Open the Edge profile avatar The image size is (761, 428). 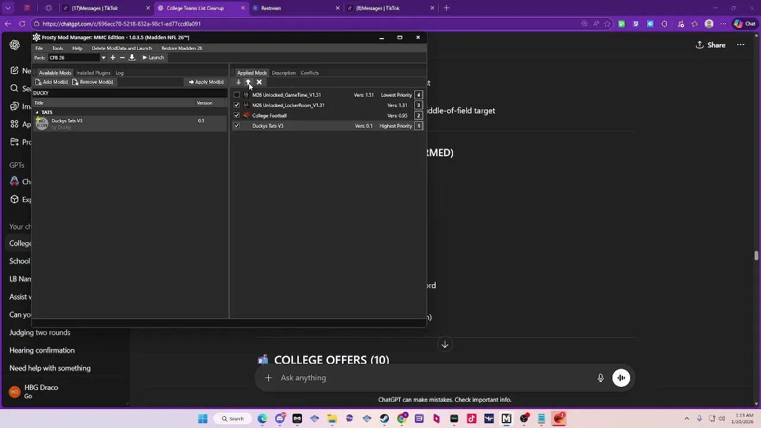pyautogui.click(x=709, y=24)
